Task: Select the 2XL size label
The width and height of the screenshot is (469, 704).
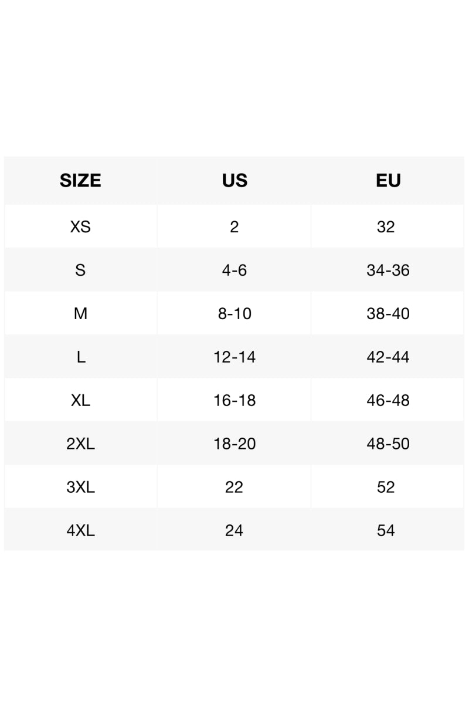Action: 80,444
